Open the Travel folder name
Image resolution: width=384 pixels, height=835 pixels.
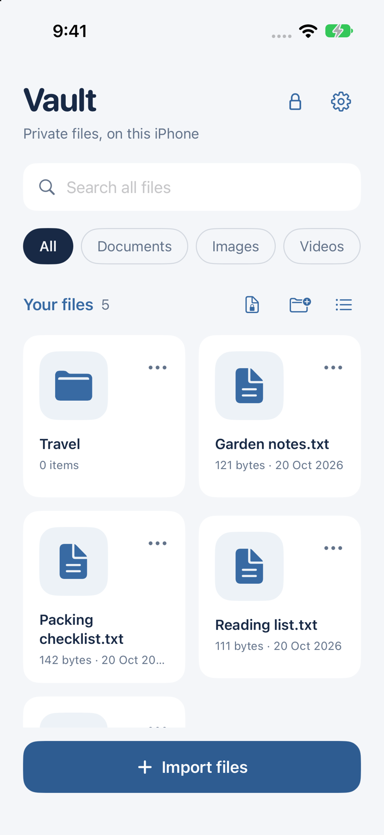pyautogui.click(x=60, y=444)
